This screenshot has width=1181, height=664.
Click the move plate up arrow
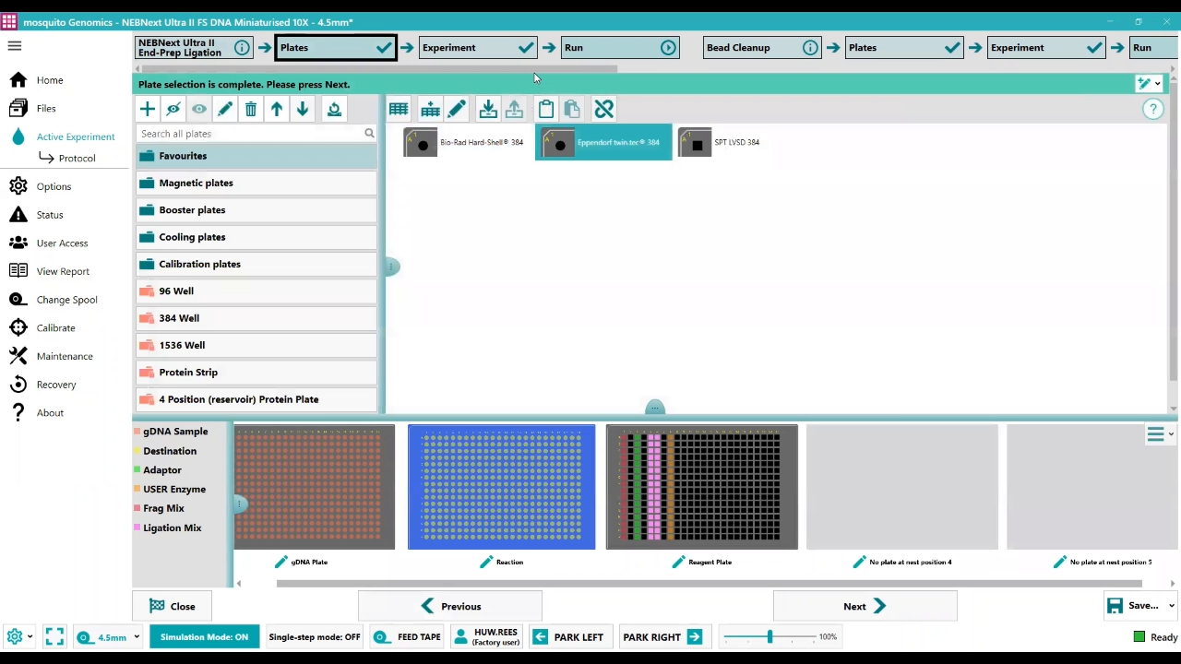pos(277,110)
